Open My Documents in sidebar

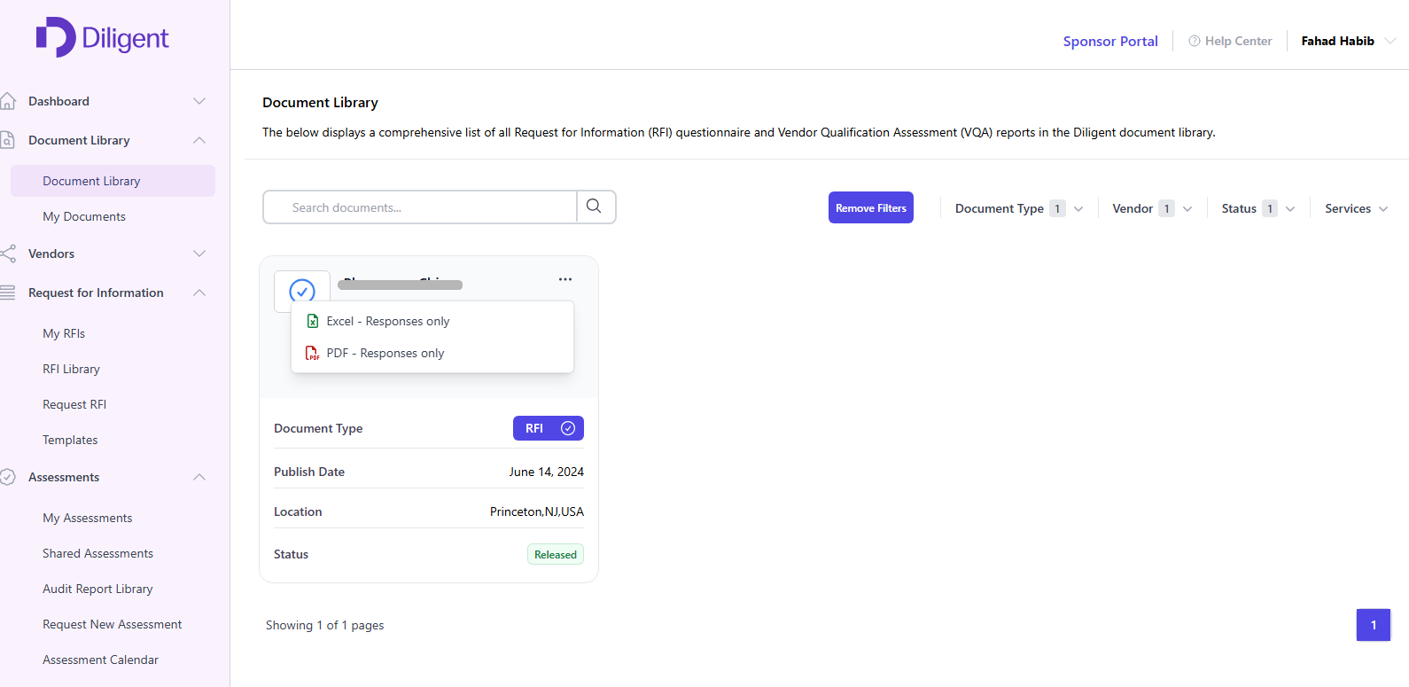point(84,216)
